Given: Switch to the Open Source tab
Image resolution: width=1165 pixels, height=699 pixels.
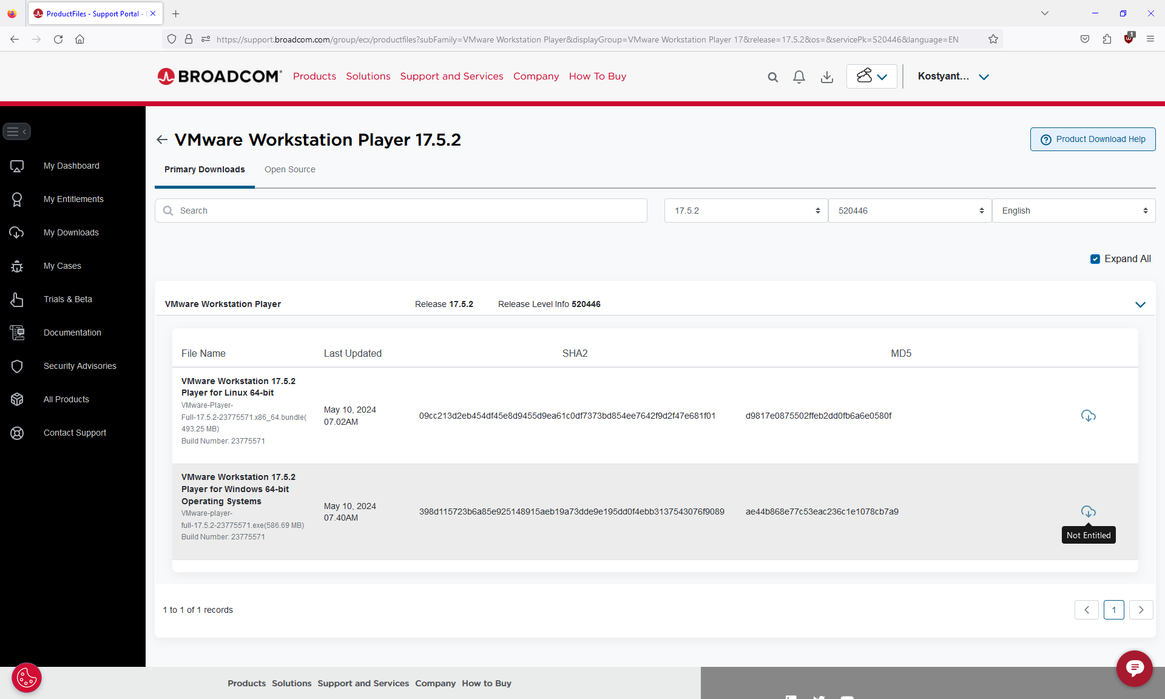Looking at the screenshot, I should [290, 169].
